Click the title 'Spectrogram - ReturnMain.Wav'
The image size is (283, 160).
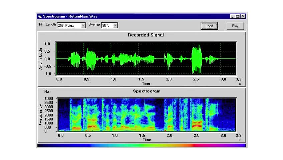point(70,16)
